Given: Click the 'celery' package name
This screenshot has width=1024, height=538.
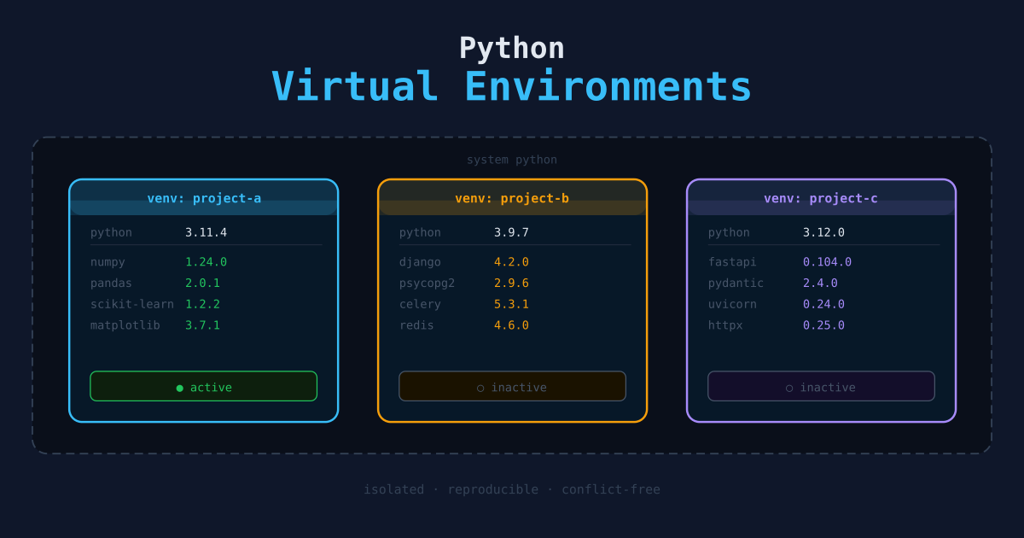Looking at the screenshot, I should pyautogui.click(x=420, y=304).
